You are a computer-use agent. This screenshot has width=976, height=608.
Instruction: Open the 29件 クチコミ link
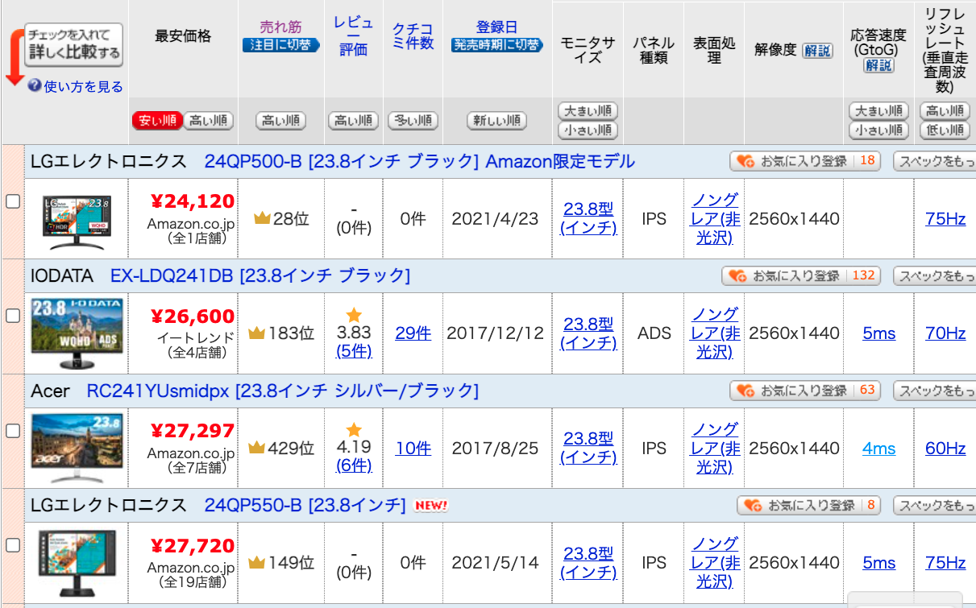coord(413,333)
